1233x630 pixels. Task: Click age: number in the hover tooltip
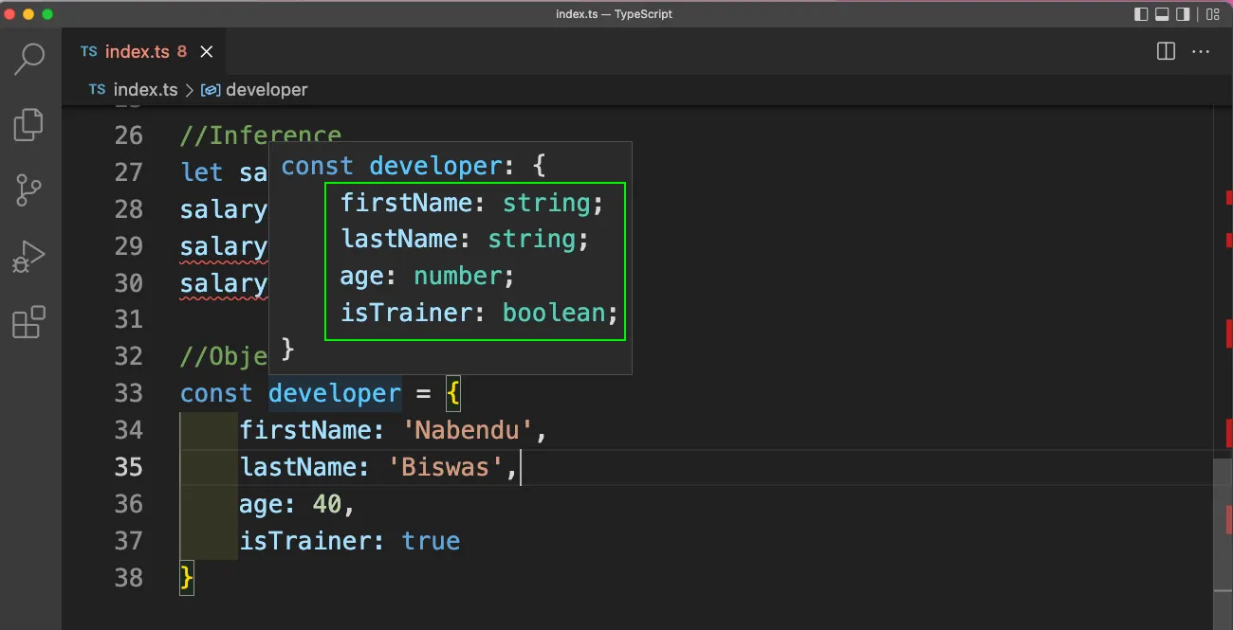pyautogui.click(x=428, y=276)
